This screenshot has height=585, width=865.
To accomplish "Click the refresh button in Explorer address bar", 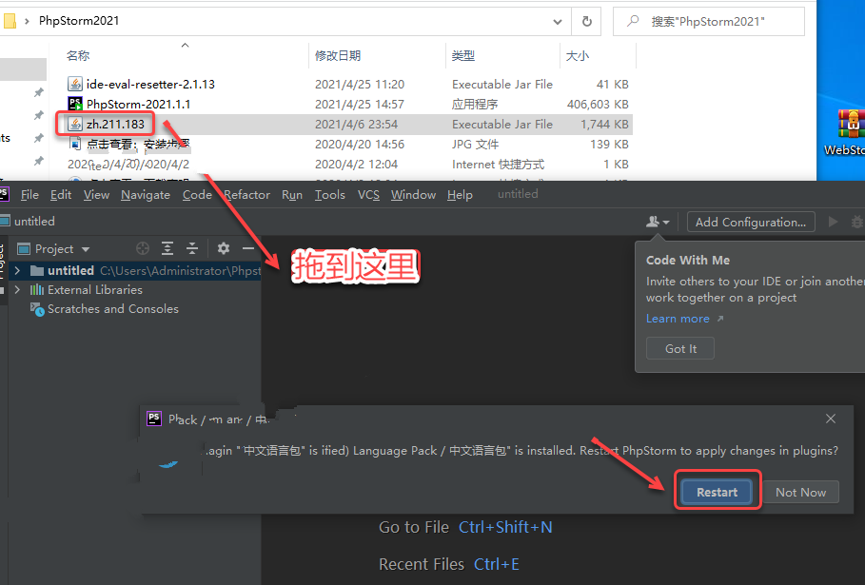I will pos(587,22).
